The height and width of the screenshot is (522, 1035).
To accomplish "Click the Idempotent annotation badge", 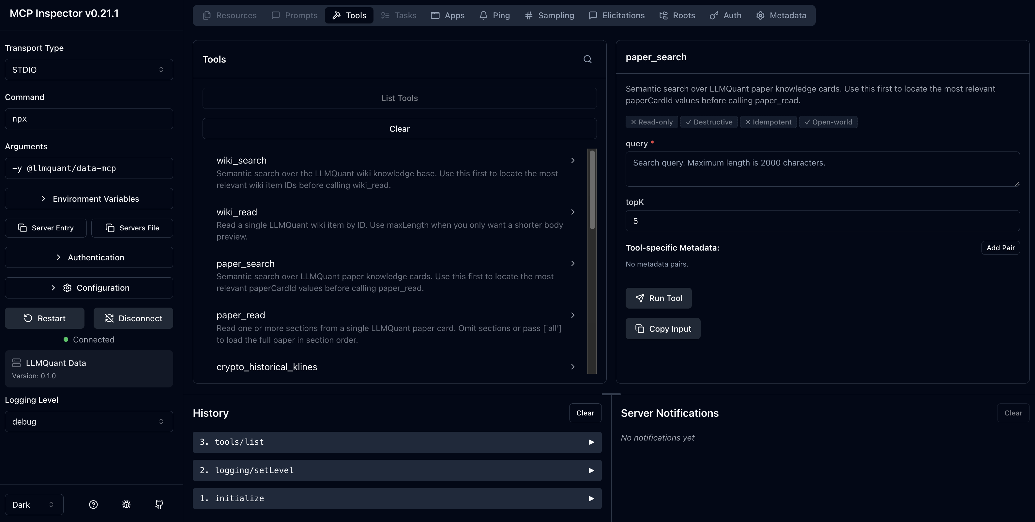I will click(768, 122).
